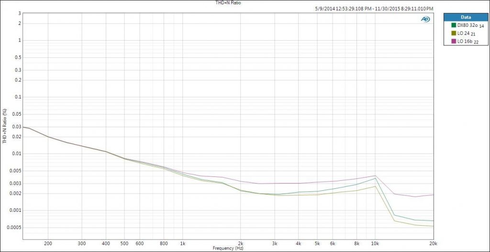This screenshot has height=252, width=490.
Task: Click the green DX80 32o color swatch
Action: point(454,25)
